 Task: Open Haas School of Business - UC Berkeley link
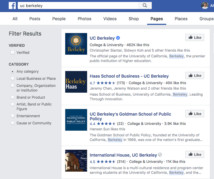pos(129,76)
